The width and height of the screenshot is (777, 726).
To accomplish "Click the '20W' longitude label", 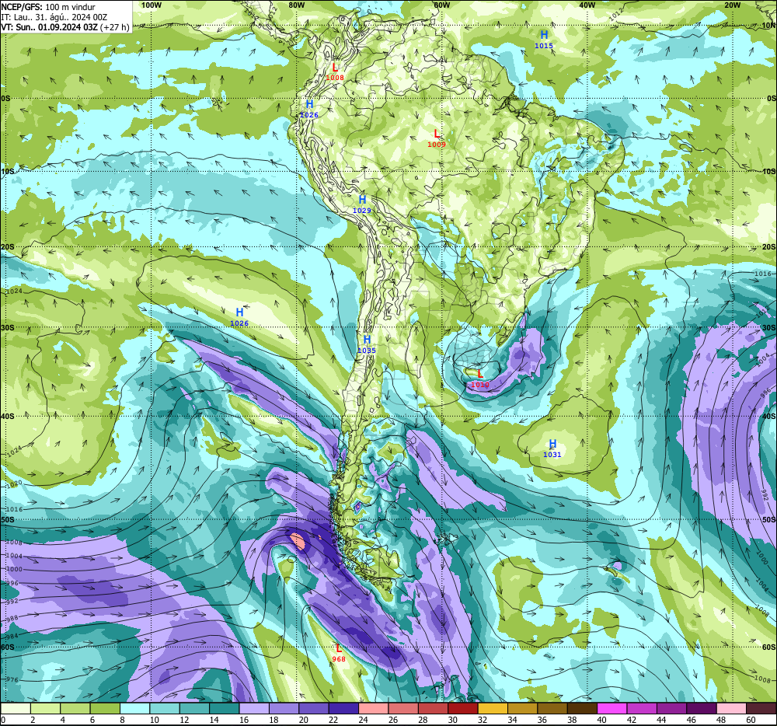I will pos(732,5).
